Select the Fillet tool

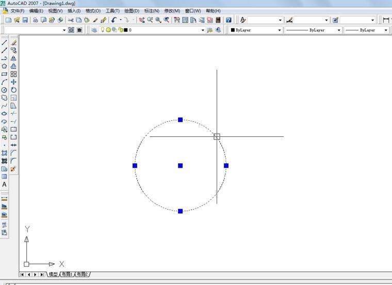13,161
